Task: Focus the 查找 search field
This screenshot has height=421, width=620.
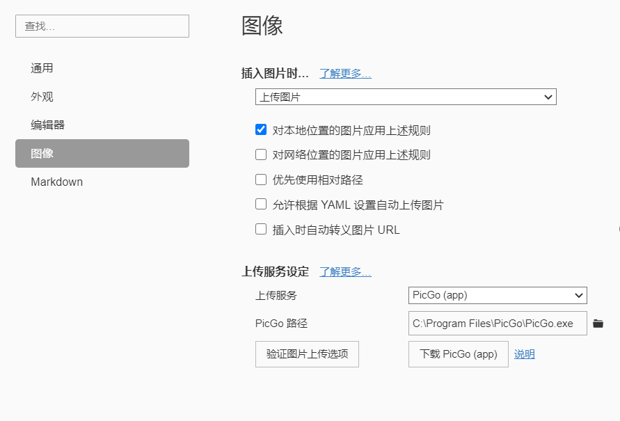Action: (102, 26)
